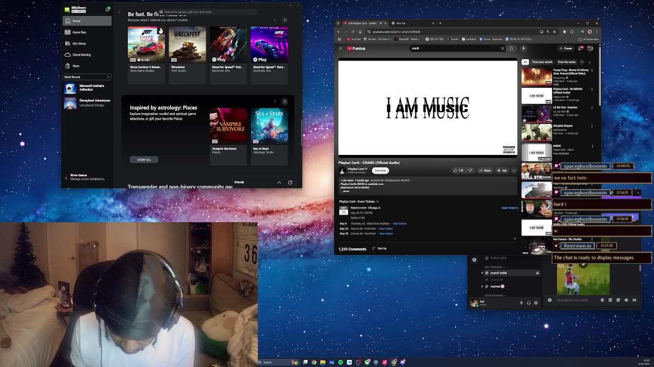The height and width of the screenshot is (367, 654).
Task: Click the SHOW ALL button
Action: [x=144, y=160]
